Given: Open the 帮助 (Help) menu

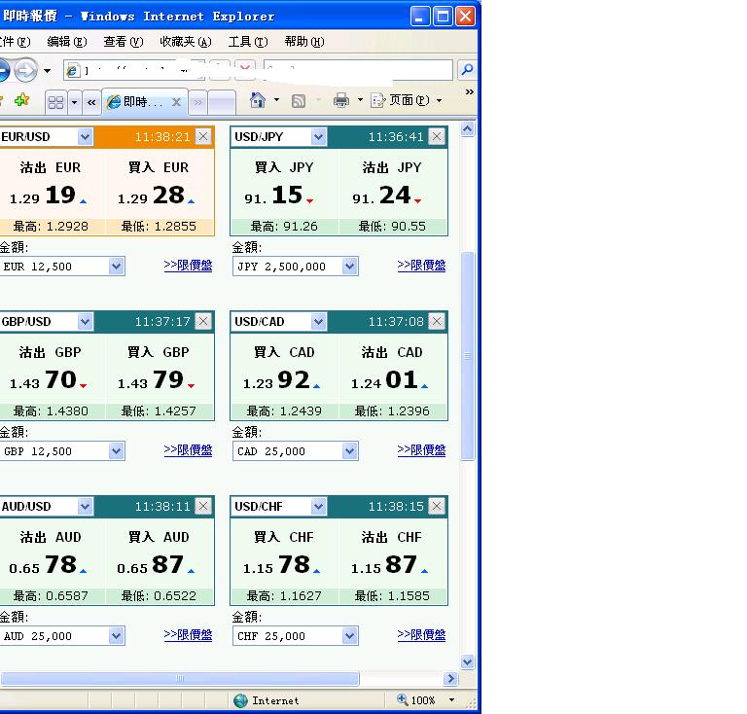Looking at the screenshot, I should coord(304,42).
